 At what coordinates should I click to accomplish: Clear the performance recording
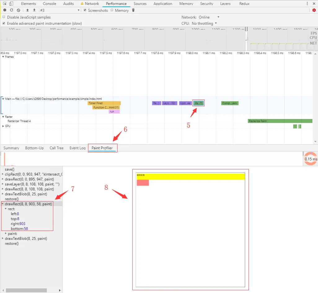pyautogui.click(x=19, y=10)
